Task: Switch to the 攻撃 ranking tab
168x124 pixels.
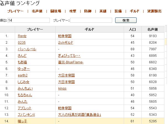Action: click(73, 11)
